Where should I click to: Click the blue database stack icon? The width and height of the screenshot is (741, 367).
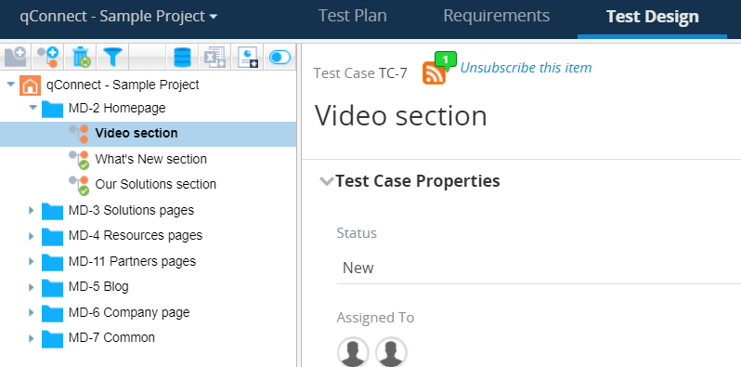(x=182, y=57)
